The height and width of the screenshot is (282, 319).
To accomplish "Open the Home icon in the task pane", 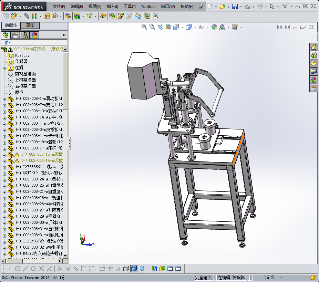I will pos(313,47).
